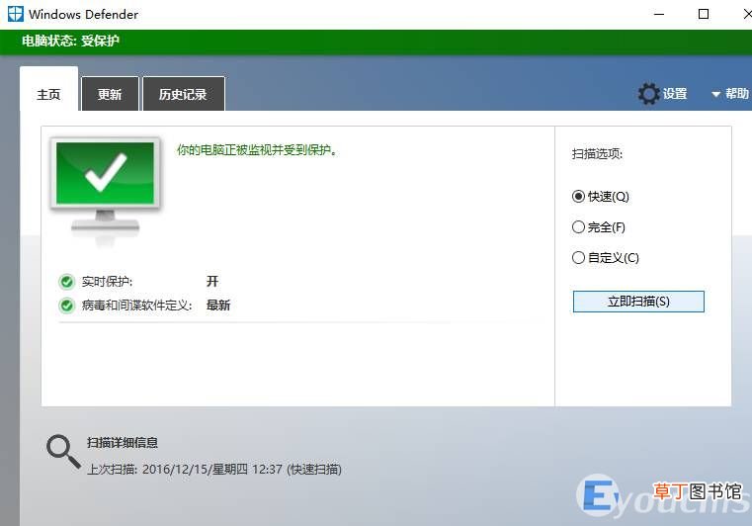Click the 开 real-time protection value
The width and height of the screenshot is (752, 526).
coord(212,281)
